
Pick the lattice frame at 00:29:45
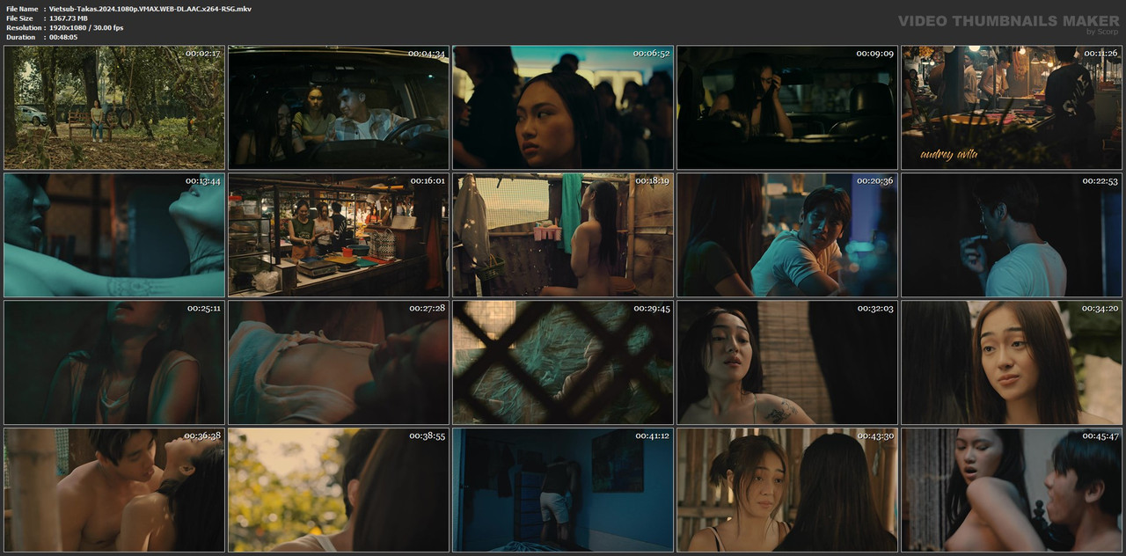coord(563,362)
